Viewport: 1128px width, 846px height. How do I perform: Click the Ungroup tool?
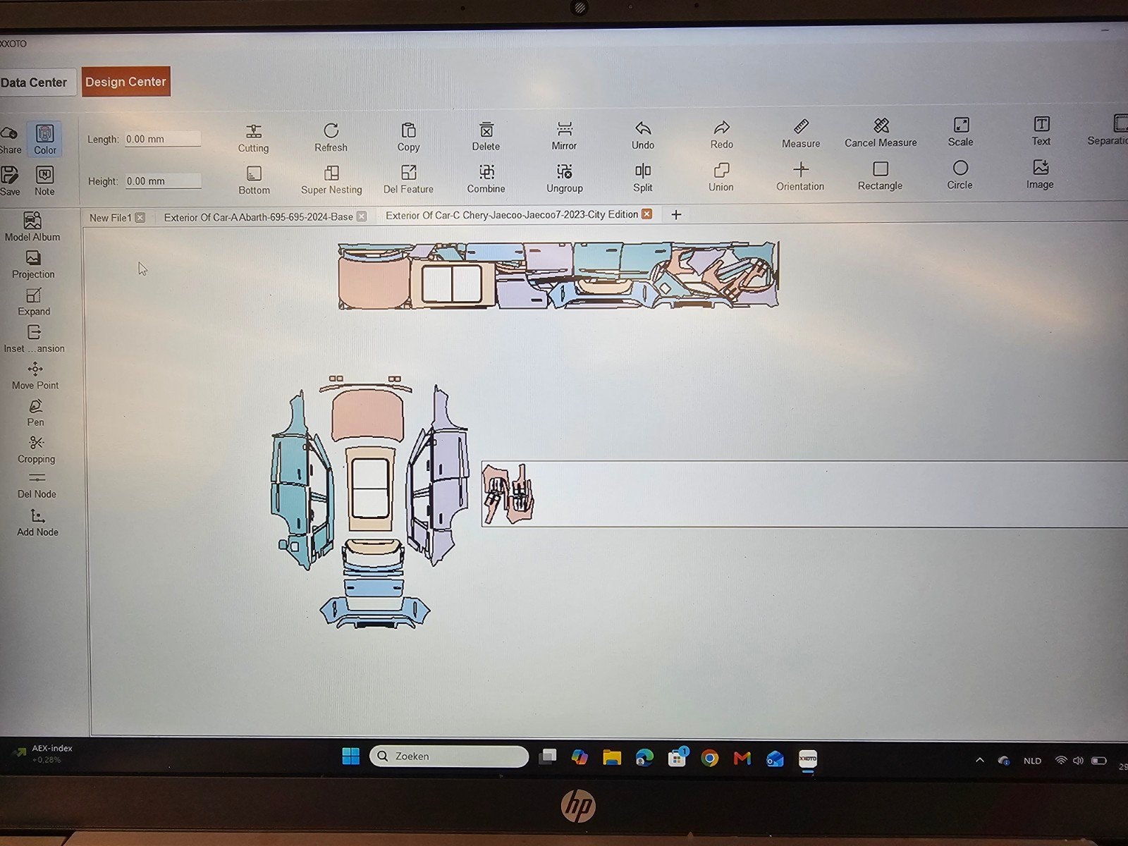point(564,179)
